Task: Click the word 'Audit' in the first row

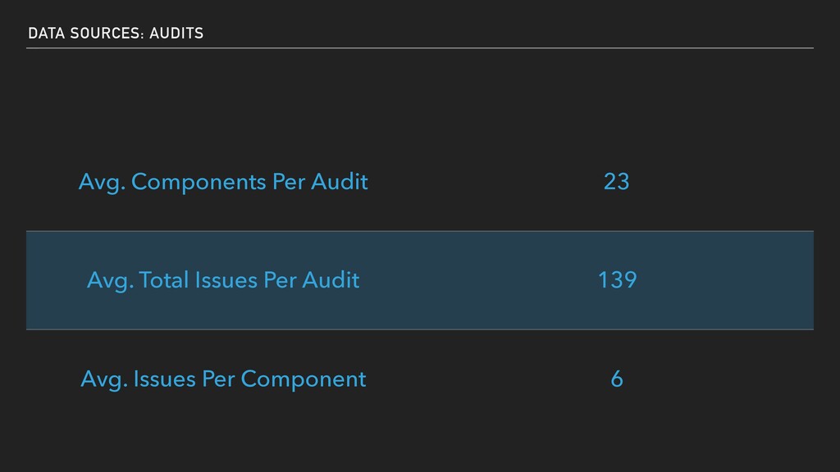Action: [x=340, y=181]
